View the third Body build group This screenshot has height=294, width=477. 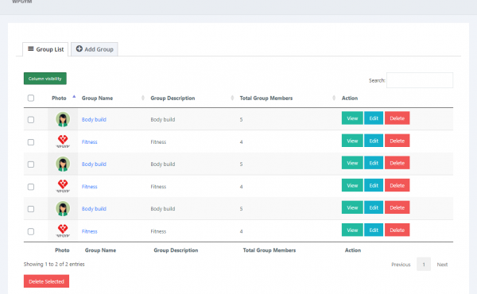[352, 207]
